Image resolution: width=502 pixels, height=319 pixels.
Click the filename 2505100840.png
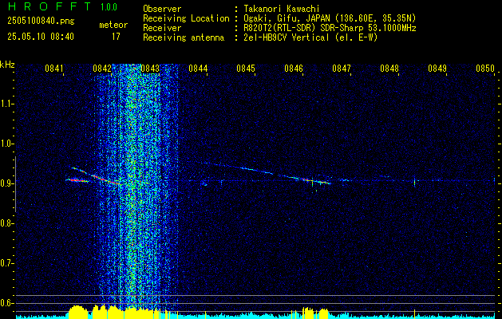41,22
